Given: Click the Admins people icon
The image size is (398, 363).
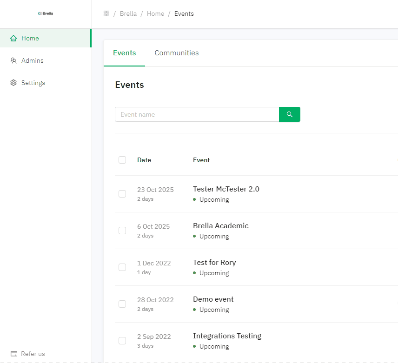Looking at the screenshot, I should click(x=13, y=60).
